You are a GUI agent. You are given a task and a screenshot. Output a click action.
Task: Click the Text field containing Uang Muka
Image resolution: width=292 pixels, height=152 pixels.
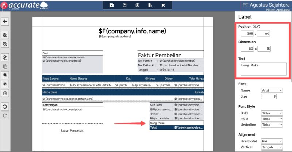click(x=262, y=69)
